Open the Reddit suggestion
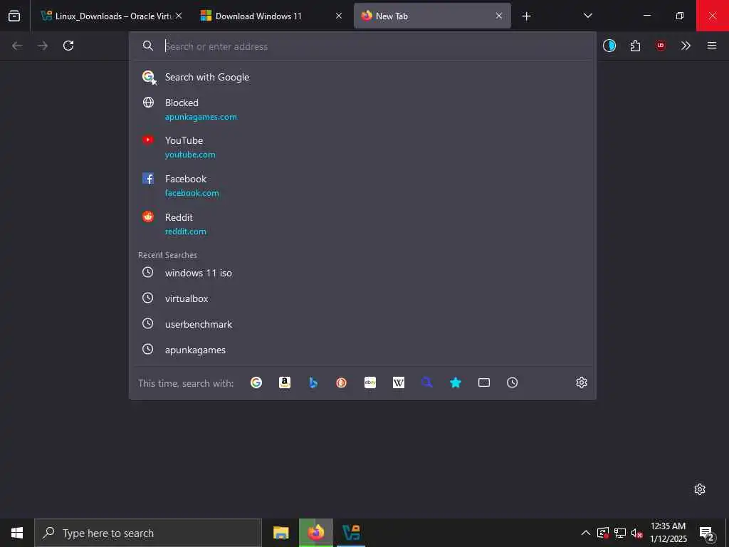This screenshot has height=547, width=729. (362, 224)
